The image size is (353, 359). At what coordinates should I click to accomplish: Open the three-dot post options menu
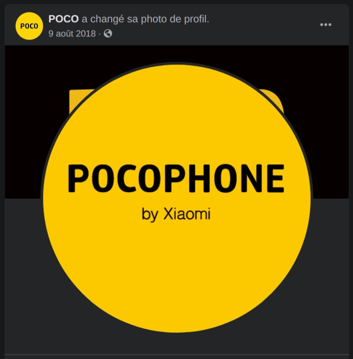click(325, 25)
